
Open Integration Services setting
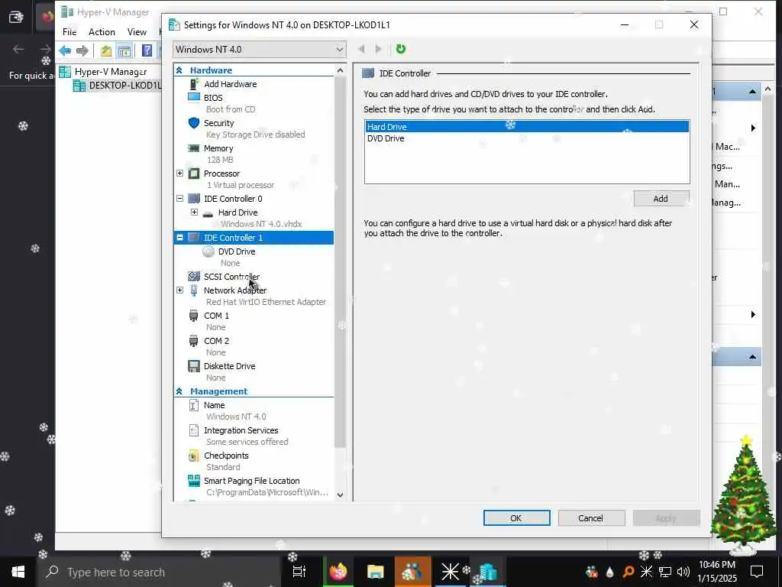tap(241, 430)
